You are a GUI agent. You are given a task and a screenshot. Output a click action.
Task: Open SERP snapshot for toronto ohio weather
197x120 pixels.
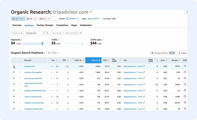[185, 72]
